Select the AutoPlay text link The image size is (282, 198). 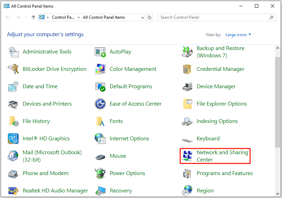(120, 52)
